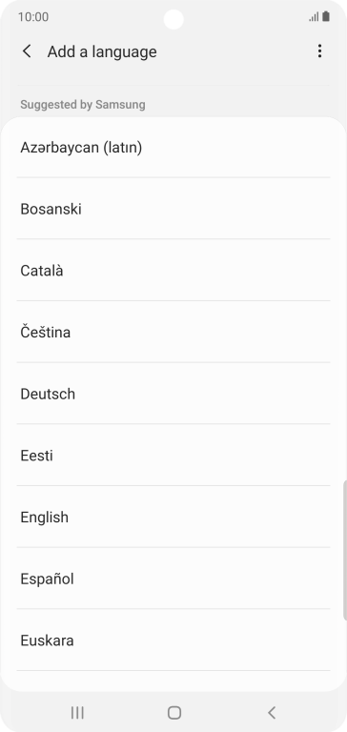Choose Català language
Viewport: 347px width, 732px height.
[173, 271]
